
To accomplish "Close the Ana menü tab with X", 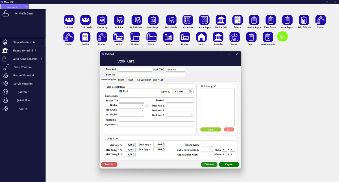I will 26,7.
